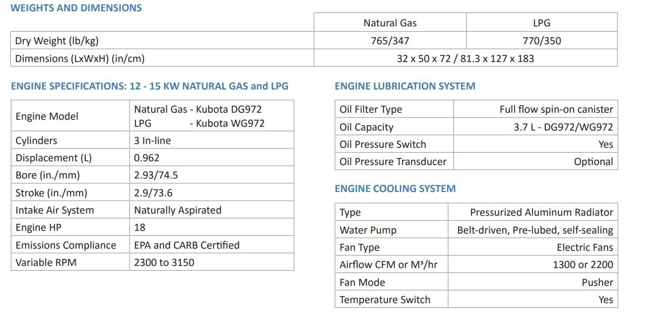Select the Engine Model row label
The image size is (656, 315).
47,117
